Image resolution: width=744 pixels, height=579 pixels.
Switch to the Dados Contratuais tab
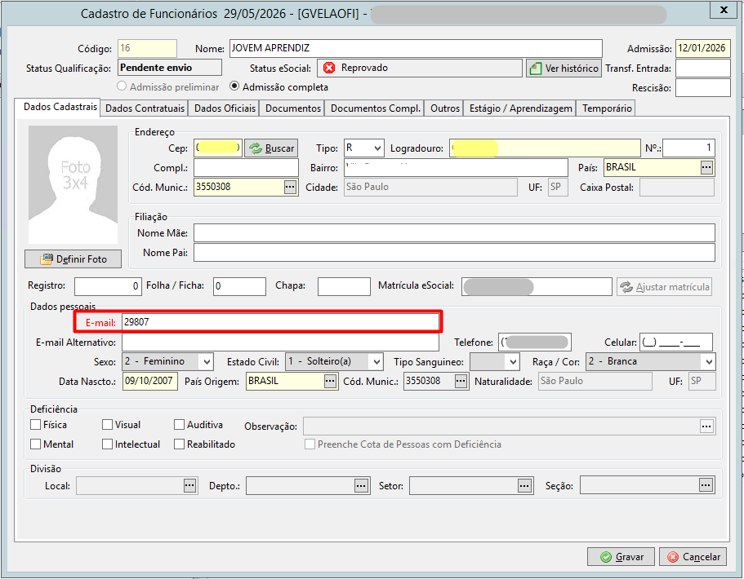pyautogui.click(x=145, y=108)
